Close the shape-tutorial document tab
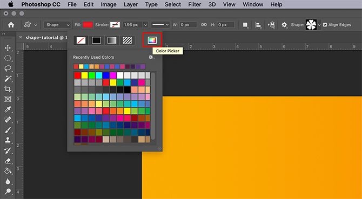This screenshot has width=362, height=199. click(21, 37)
